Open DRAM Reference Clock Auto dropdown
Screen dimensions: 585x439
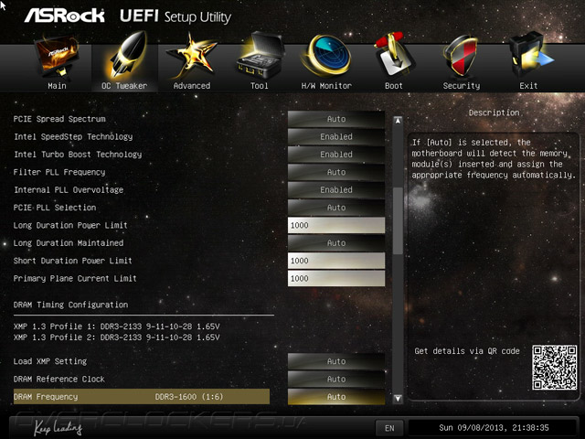click(336, 379)
